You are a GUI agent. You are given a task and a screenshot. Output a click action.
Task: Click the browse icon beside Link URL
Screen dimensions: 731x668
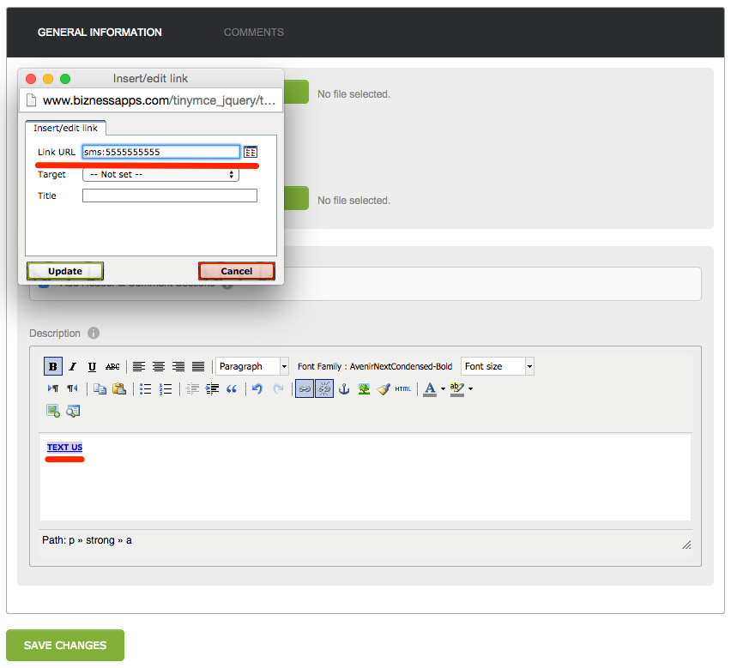point(251,152)
